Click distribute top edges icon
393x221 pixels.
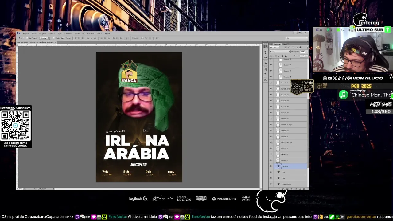[x=101, y=38]
